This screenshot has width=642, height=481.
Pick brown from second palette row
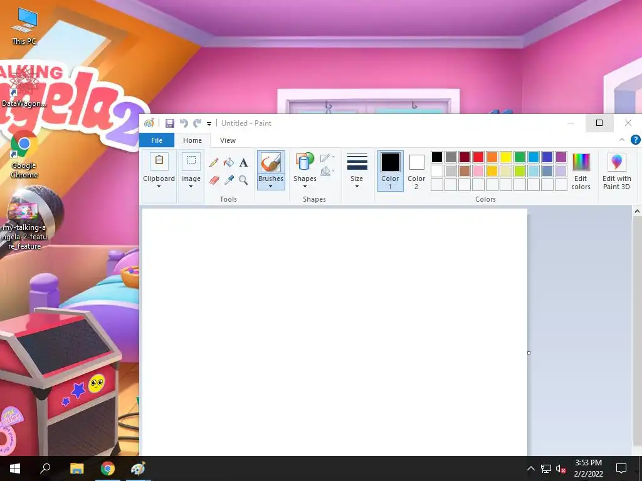click(465, 171)
